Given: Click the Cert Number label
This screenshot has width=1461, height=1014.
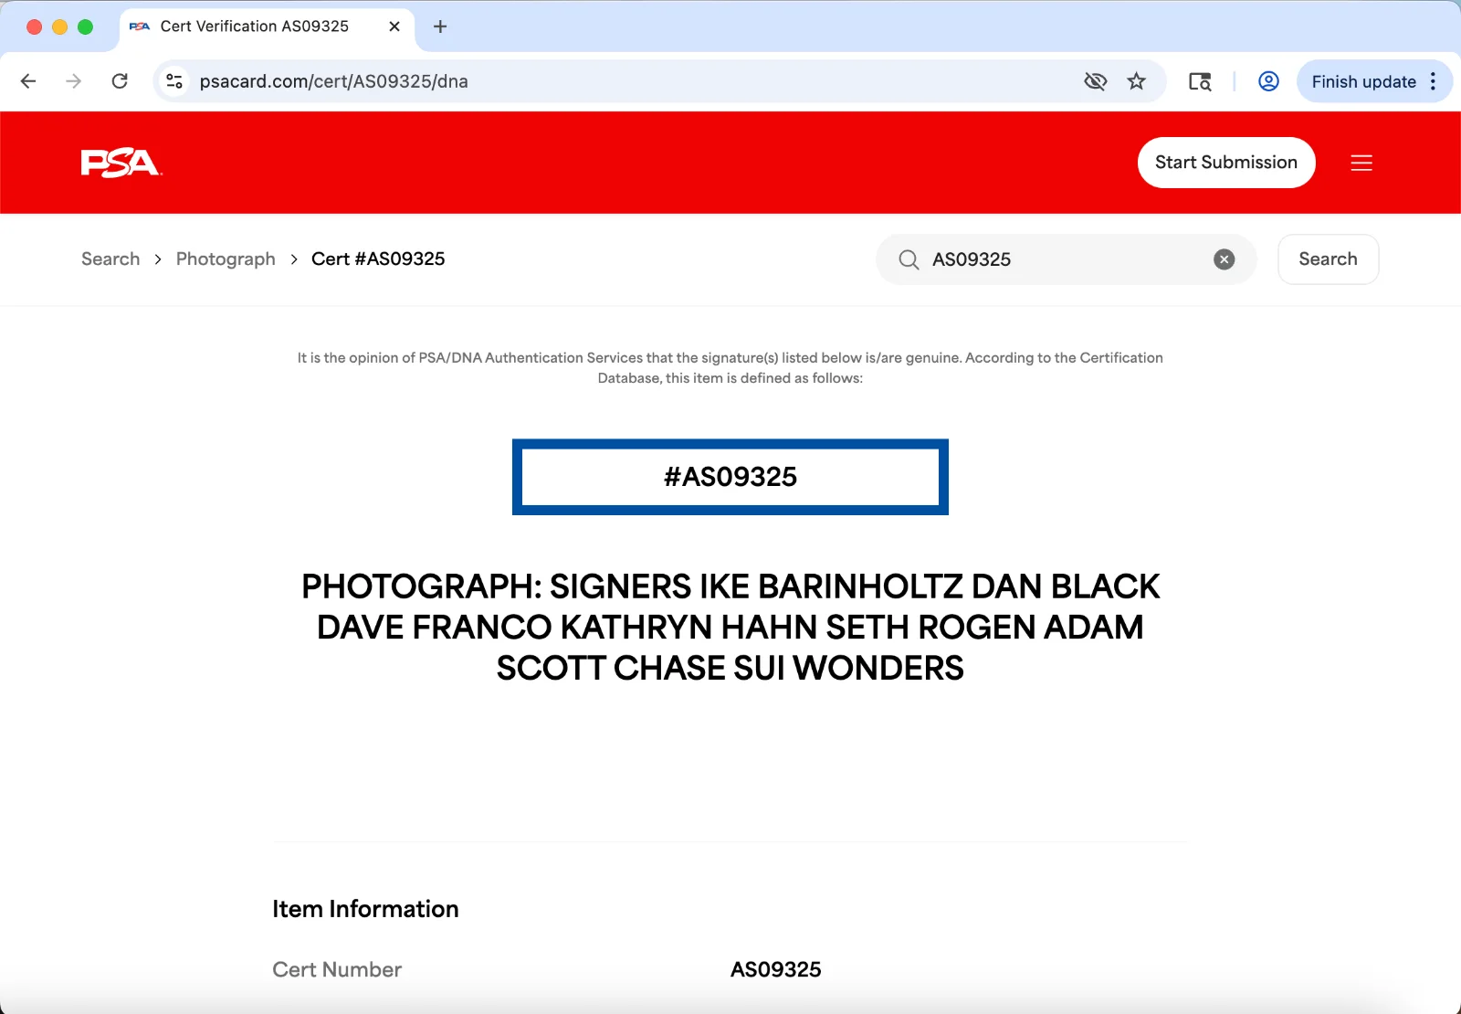Looking at the screenshot, I should (337, 970).
